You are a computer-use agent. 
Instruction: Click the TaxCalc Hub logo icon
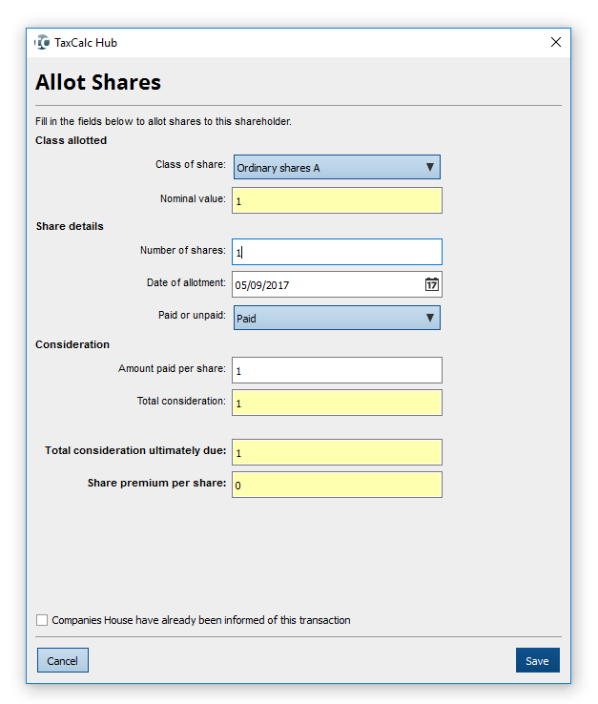[x=42, y=43]
